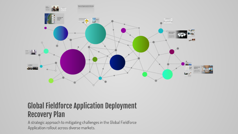Open small slide with street map image
Screen dimensions: 238x134
[188, 68]
